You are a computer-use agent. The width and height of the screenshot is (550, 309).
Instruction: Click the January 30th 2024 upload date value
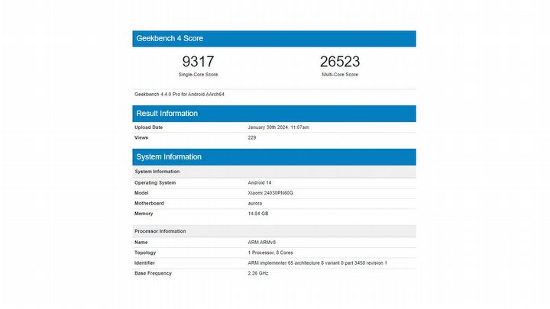coord(278,127)
